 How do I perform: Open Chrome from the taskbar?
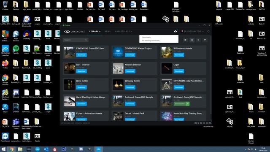click(11, 149)
